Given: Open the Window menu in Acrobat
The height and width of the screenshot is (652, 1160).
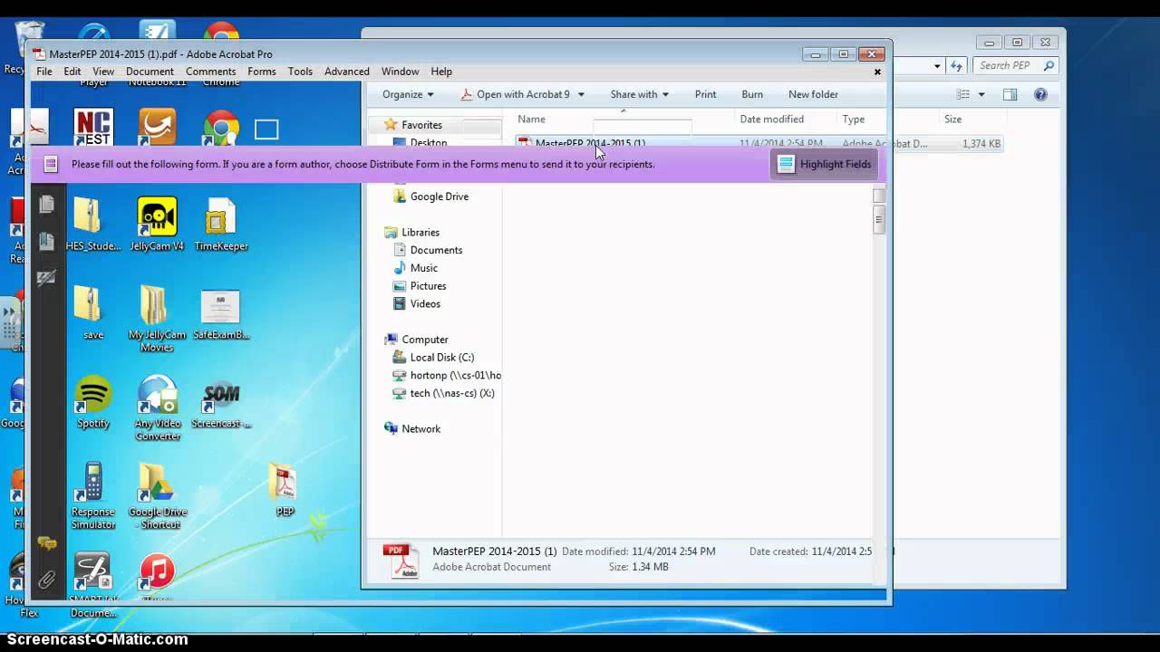Looking at the screenshot, I should click(x=400, y=72).
